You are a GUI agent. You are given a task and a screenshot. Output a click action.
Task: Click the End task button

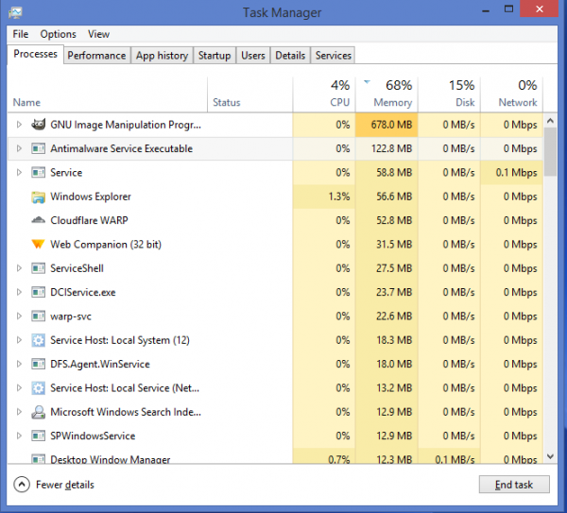pos(514,485)
